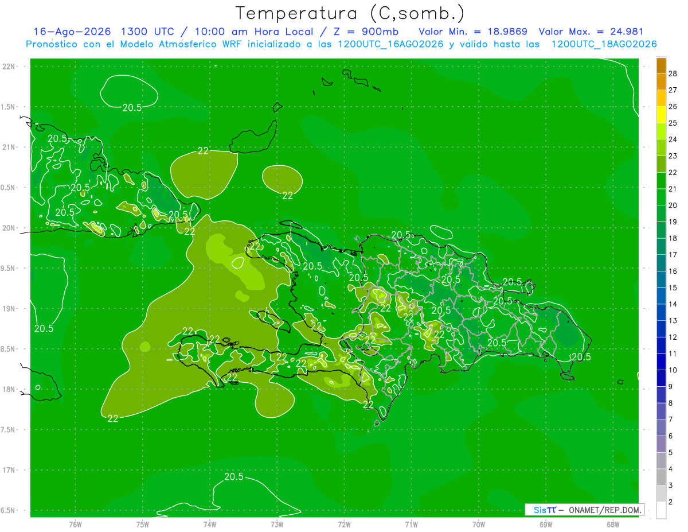Pick the purple legend swatch between 5 and 6
The width and height of the screenshot is (688, 532).
(661, 444)
